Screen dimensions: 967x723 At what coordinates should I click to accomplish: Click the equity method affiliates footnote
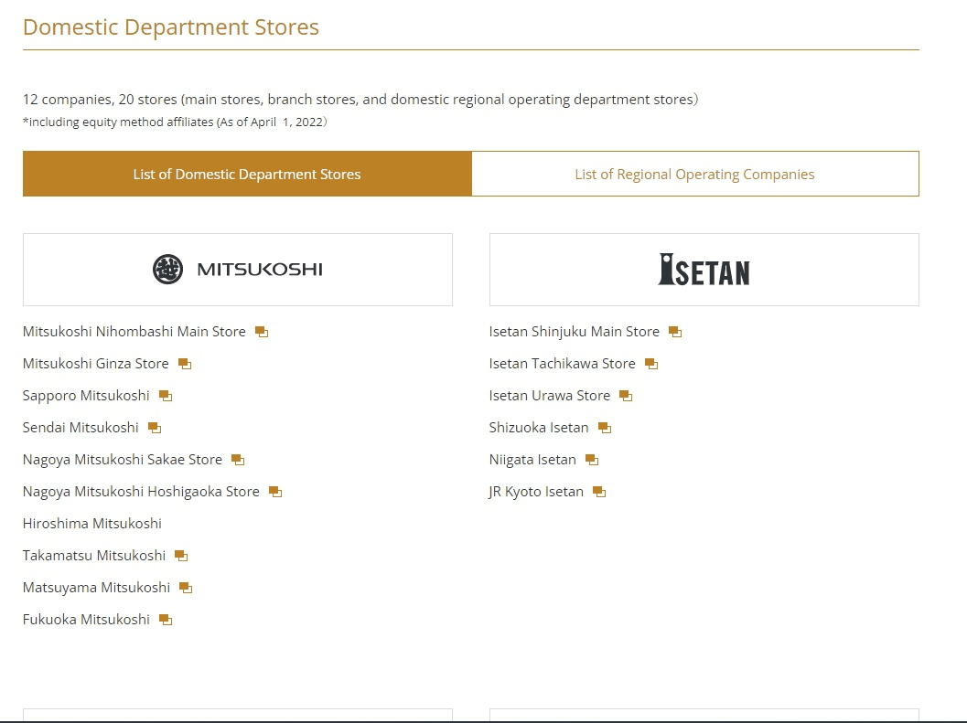[175, 122]
